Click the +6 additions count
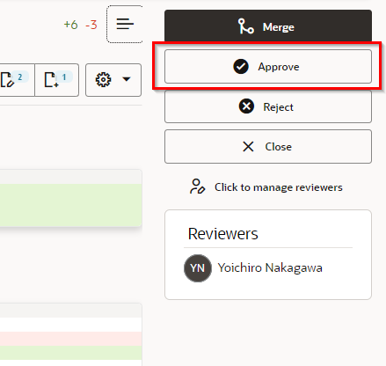The width and height of the screenshot is (386, 366). [70, 25]
